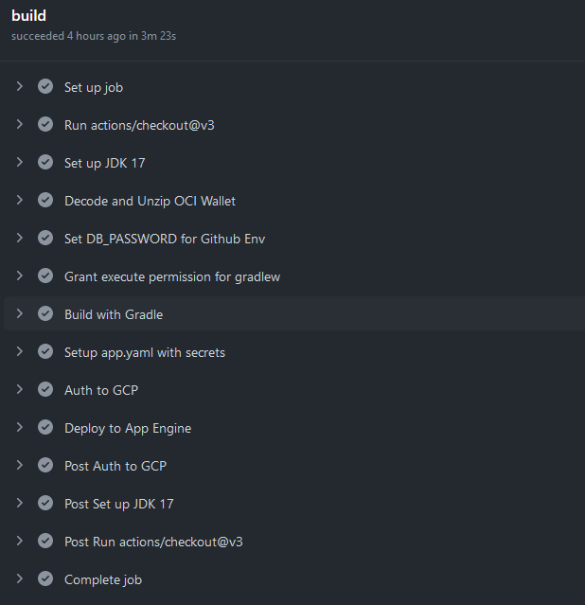Screen dimensions: 585x605
Task: Expand the Deploy to App Engine chevron
Action: 20,427
